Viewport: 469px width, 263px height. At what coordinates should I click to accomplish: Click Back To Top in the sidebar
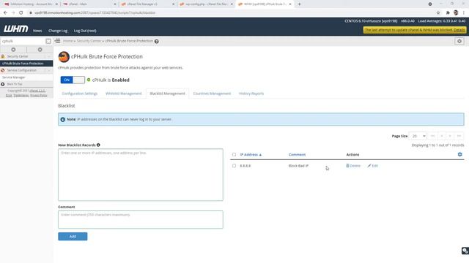click(15, 84)
